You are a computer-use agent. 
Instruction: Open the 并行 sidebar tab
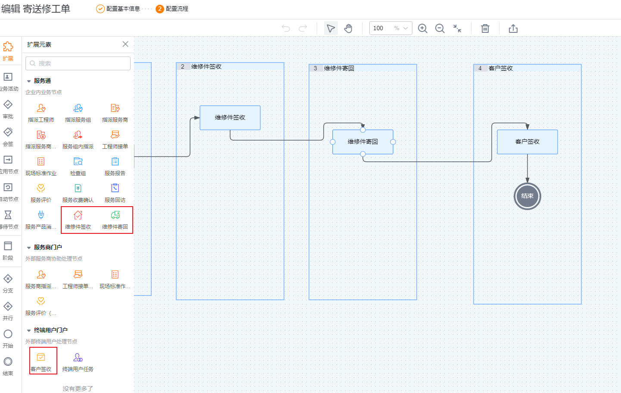(x=8, y=311)
